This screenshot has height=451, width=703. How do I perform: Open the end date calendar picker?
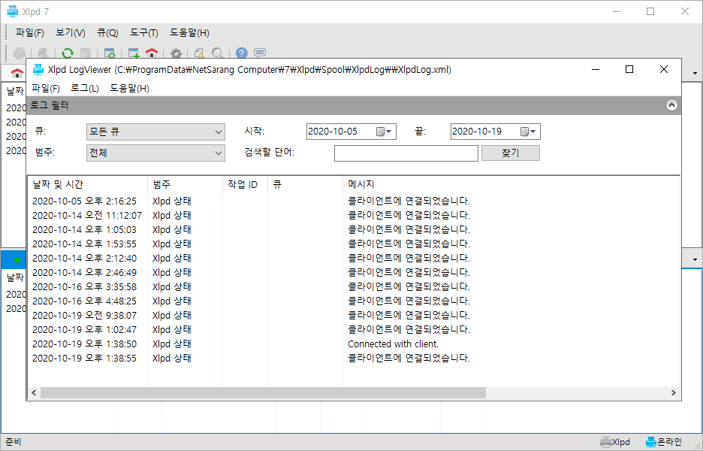tap(528, 132)
